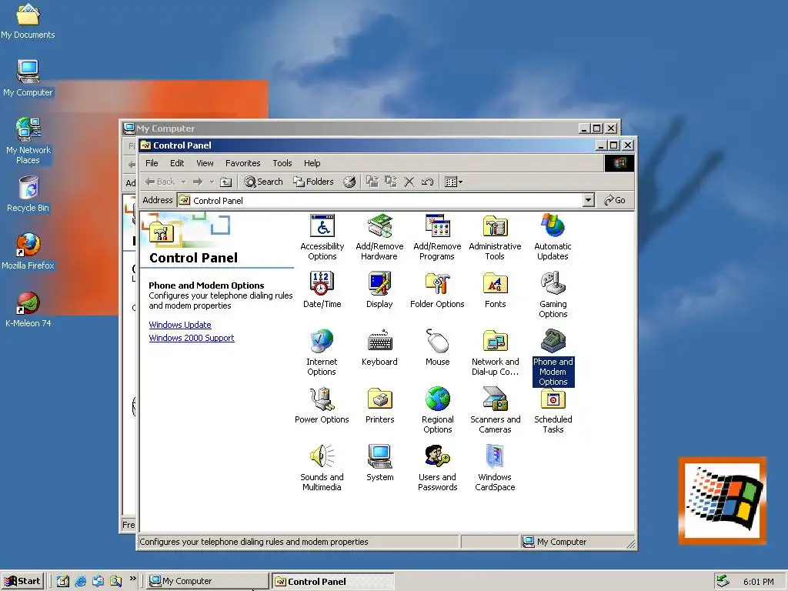Click the Start button
The height and width of the screenshot is (591, 788).
(x=22, y=581)
